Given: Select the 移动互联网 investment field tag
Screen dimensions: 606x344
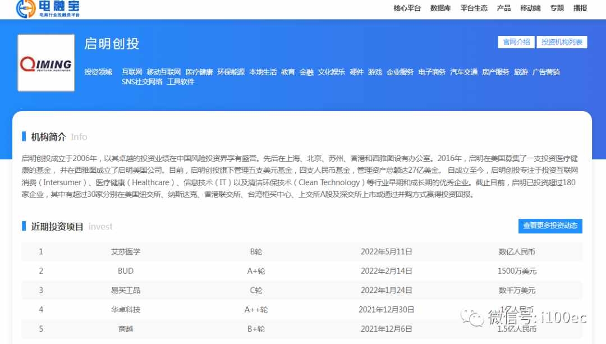Looking at the screenshot, I should pyautogui.click(x=163, y=72).
